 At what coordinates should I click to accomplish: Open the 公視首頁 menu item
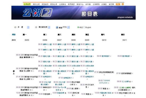tap(27, 4)
